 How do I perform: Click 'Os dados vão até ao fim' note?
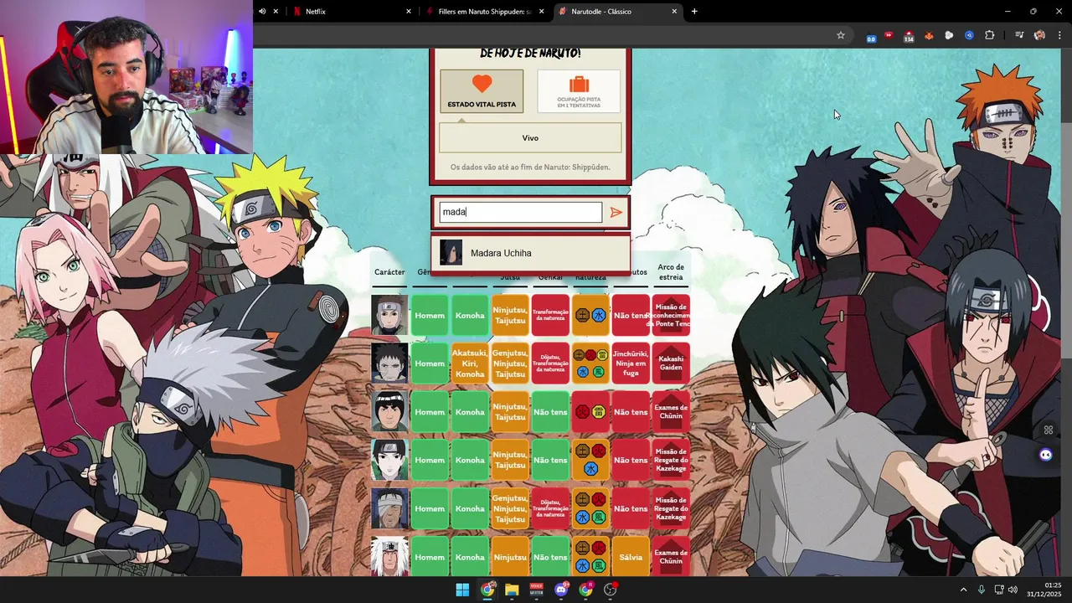[530, 167]
